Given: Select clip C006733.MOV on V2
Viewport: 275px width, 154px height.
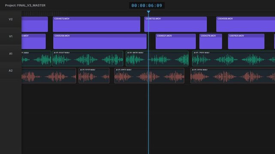Looking at the screenshot, I should pyautogui.click(x=175, y=24).
